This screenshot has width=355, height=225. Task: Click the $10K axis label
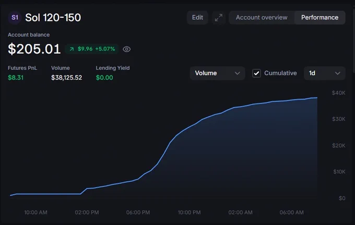click(339, 172)
